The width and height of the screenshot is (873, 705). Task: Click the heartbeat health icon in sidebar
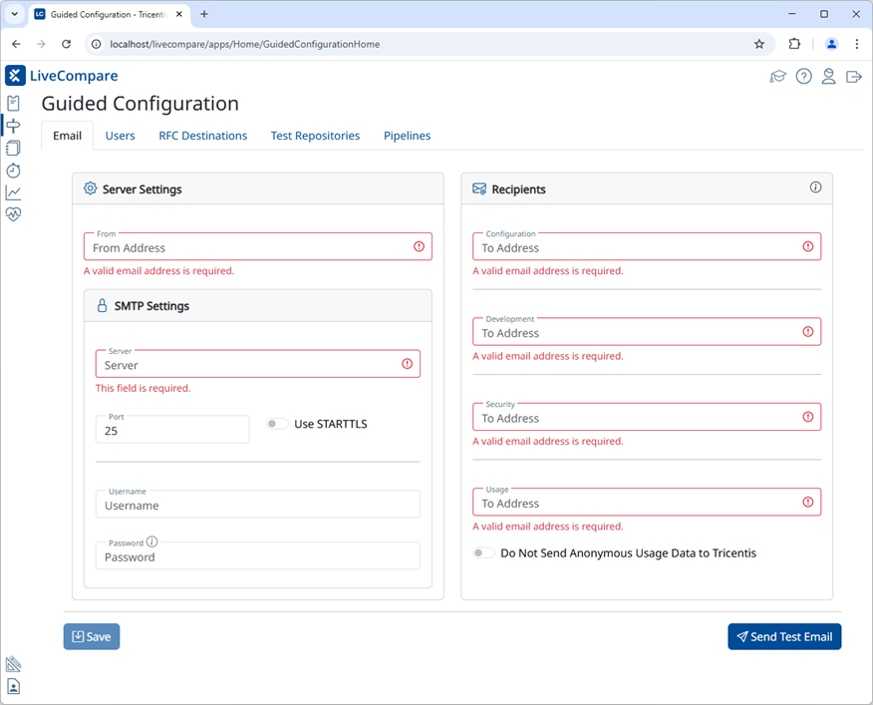(13, 214)
